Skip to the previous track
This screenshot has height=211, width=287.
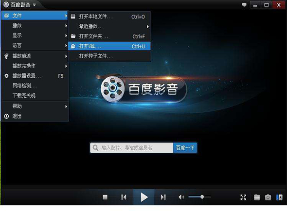[124, 197]
